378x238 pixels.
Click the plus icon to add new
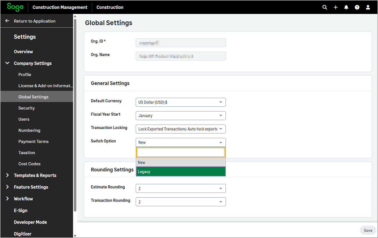pos(336,8)
